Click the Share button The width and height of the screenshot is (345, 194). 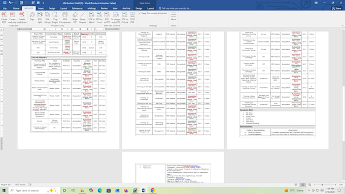coord(337,8)
